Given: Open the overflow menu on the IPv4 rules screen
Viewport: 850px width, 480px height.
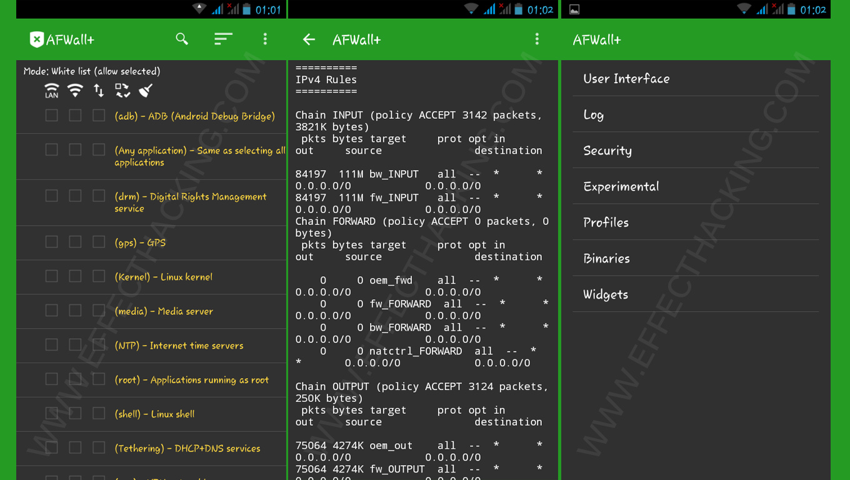Looking at the screenshot, I should pos(537,39).
